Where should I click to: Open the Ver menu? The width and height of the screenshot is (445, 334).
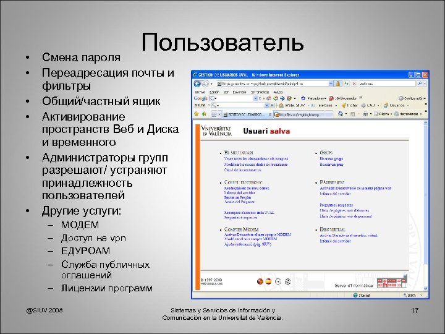pyautogui.click(x=226, y=92)
